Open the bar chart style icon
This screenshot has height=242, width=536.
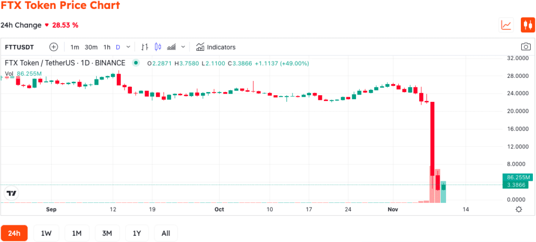click(x=145, y=47)
